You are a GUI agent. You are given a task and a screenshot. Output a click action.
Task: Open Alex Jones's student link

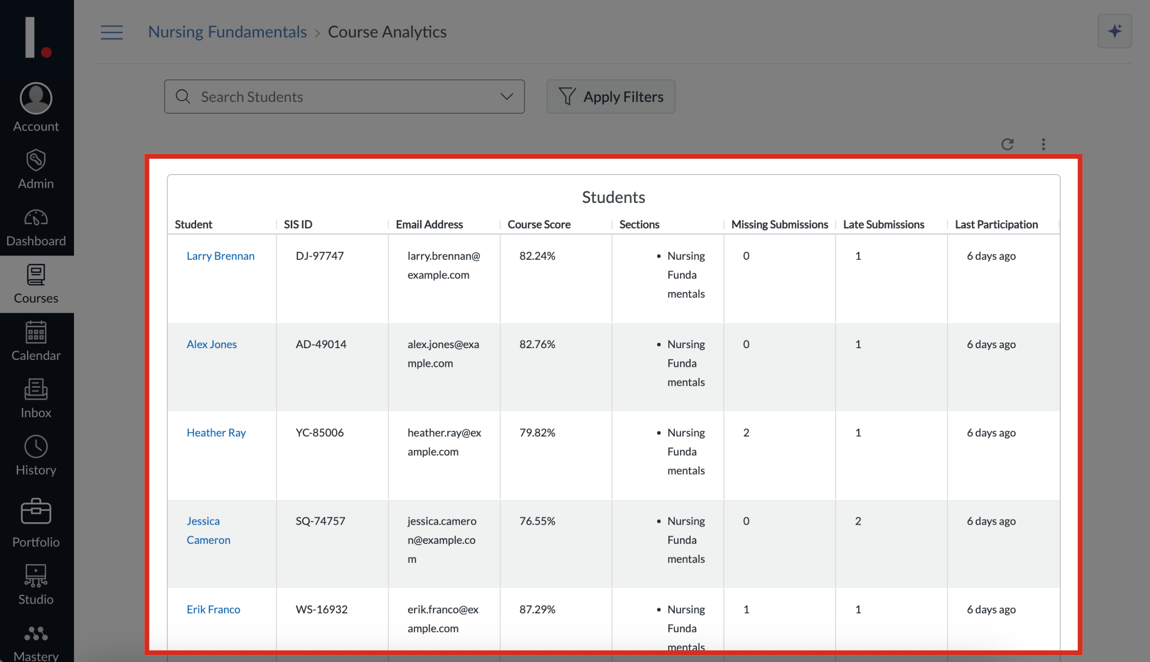coord(211,344)
